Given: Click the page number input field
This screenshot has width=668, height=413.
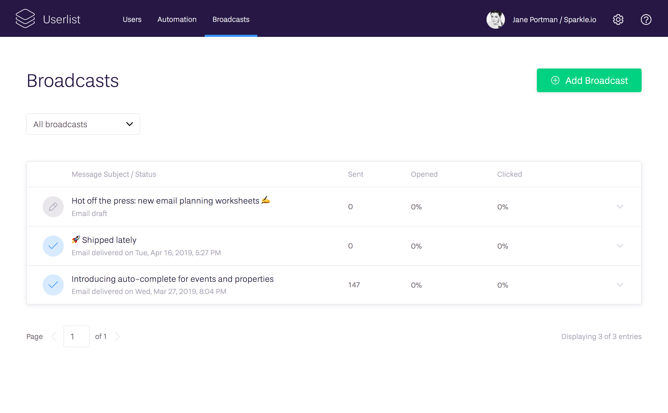Looking at the screenshot, I should coord(76,337).
